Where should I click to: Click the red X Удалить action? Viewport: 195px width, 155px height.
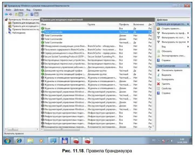(x=158, y=84)
